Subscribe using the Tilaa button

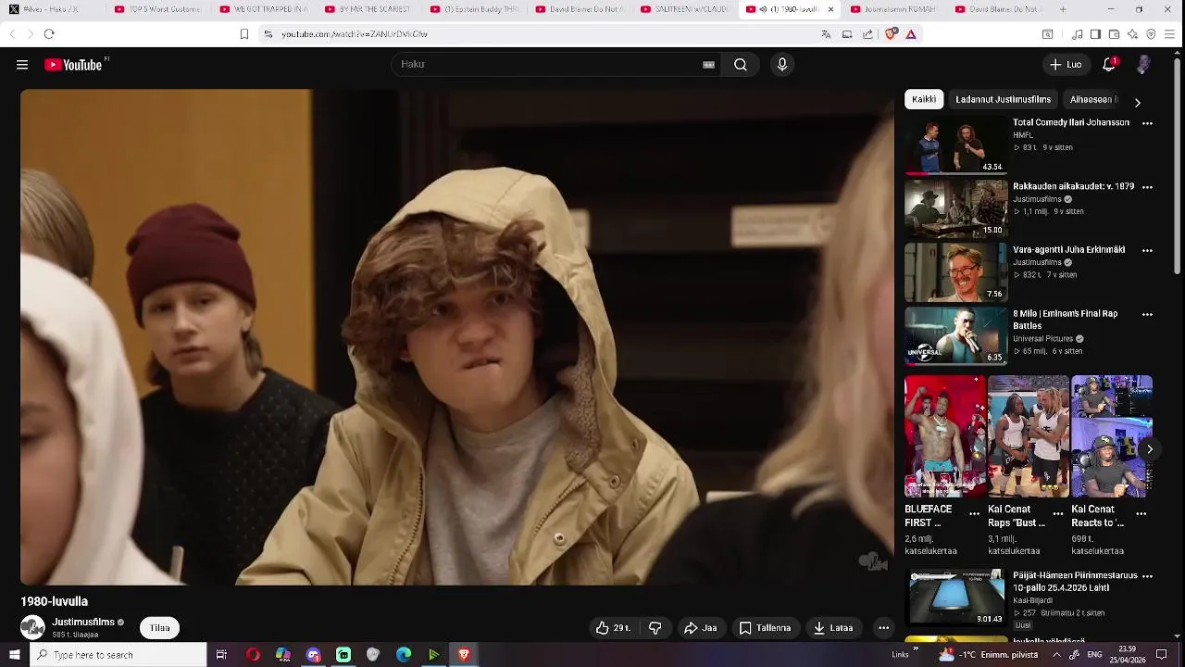[160, 628]
